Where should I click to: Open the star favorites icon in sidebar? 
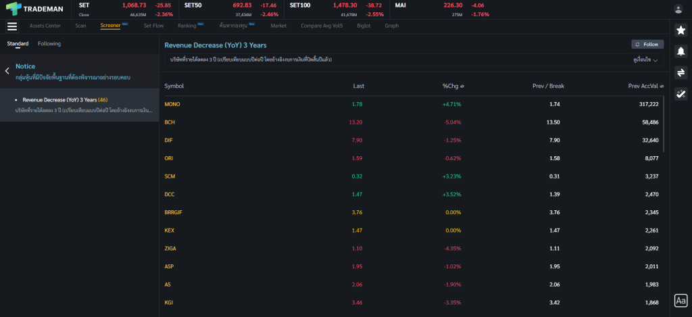point(681,30)
